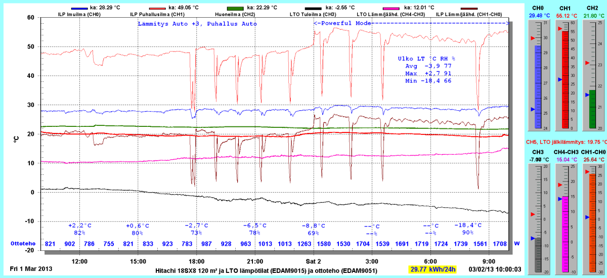This screenshot has height=278, width=607.
Task: Click the CH5 LTO jälkilämmitys reading
Action: click(x=565, y=143)
